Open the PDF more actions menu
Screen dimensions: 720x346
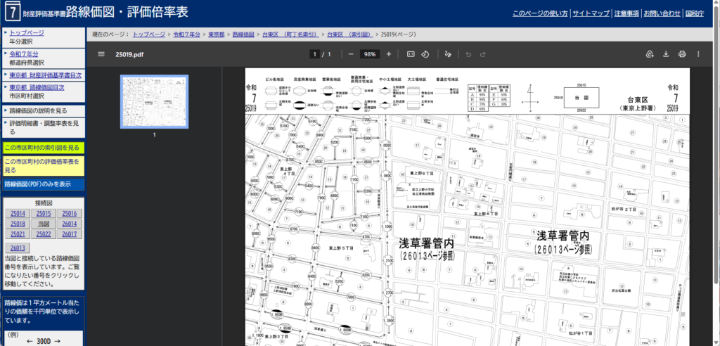coord(698,54)
